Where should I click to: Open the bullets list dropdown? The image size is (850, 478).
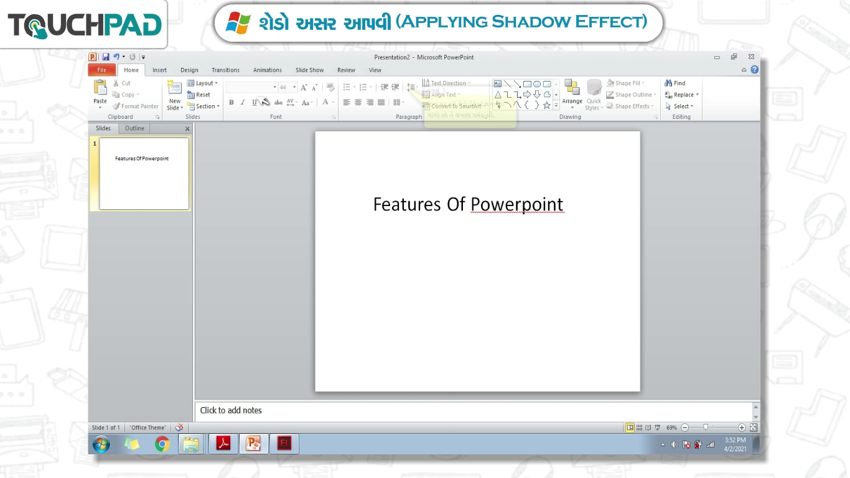(x=355, y=88)
